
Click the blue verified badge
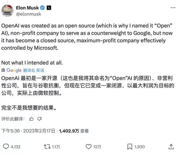(x=42, y=8)
